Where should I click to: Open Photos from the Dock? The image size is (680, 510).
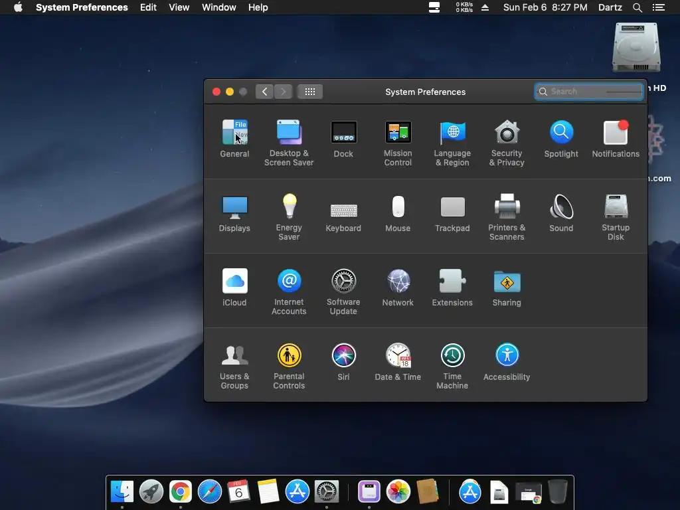(398, 492)
